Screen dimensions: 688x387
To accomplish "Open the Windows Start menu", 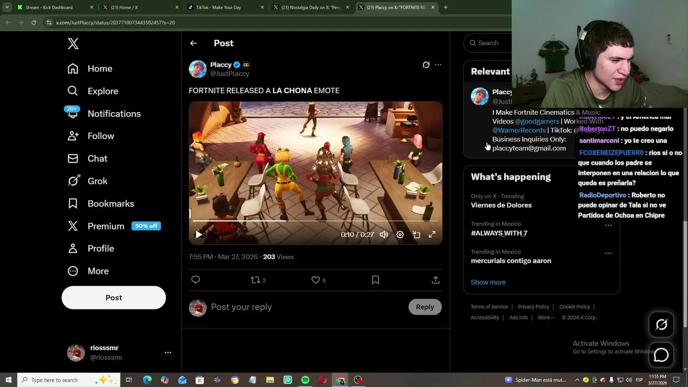I will (x=8, y=380).
